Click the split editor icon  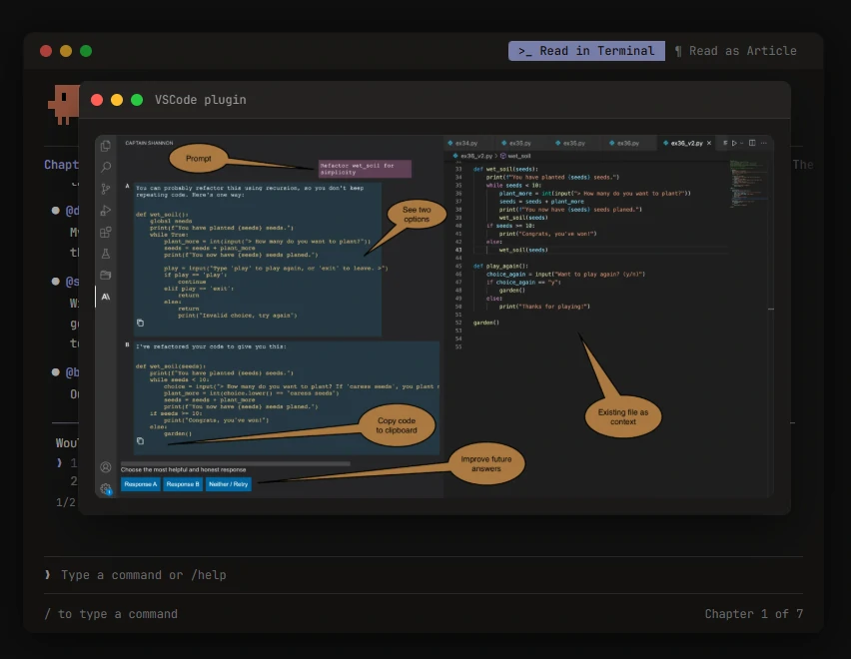[752, 143]
